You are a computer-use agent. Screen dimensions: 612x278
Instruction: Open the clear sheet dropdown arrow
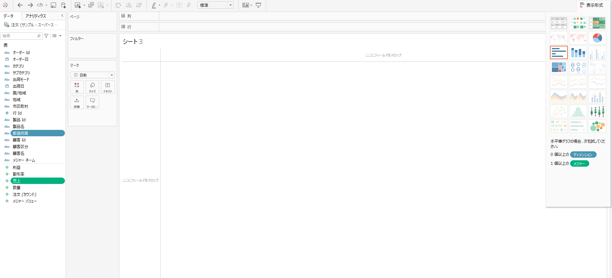click(107, 5)
